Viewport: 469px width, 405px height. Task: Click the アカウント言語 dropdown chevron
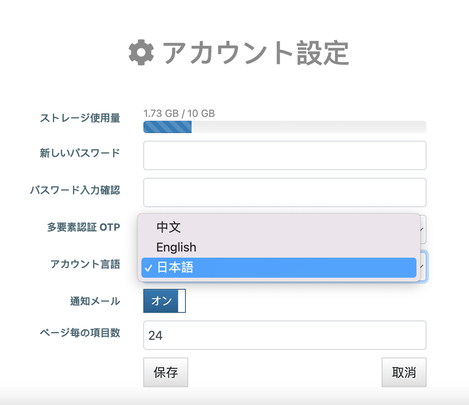click(423, 267)
